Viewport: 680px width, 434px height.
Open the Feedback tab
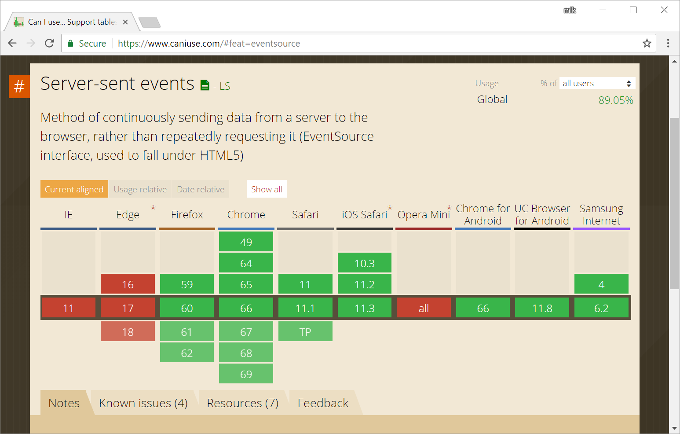click(323, 403)
